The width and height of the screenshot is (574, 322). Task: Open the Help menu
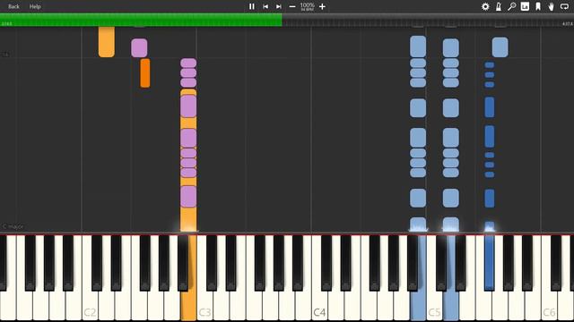point(35,6)
